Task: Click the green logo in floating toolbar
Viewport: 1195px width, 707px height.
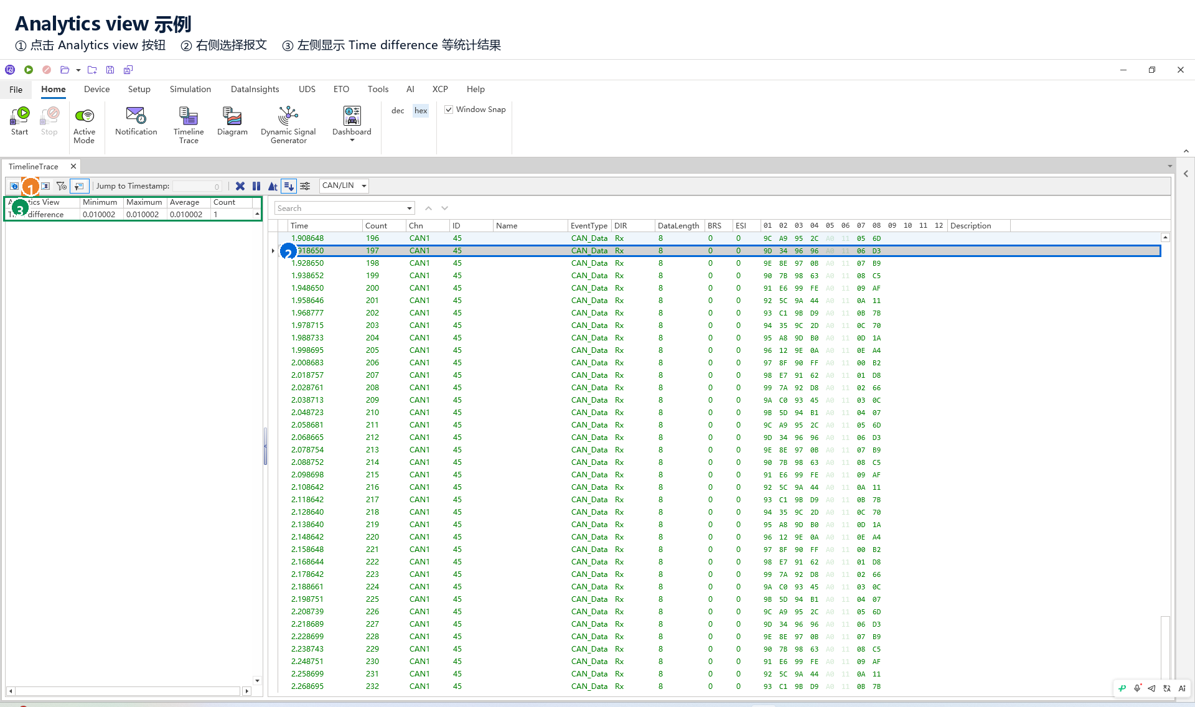Action: point(1122,688)
